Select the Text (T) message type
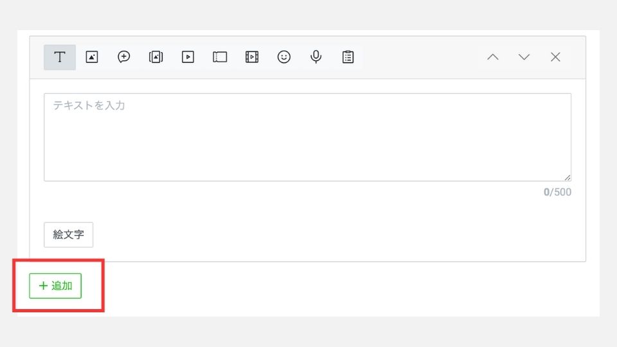Viewport: 617px width, 347px height. (60, 57)
